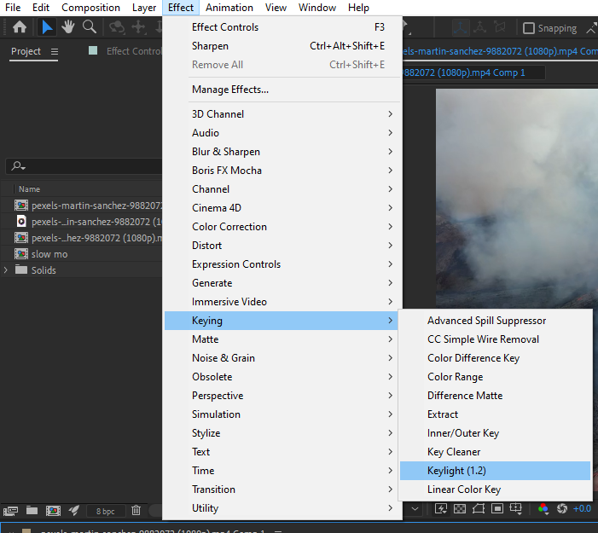Screen dimensions: 598x533
Task: Open Interpret Footage at project panel bottom
Action: 11,511
